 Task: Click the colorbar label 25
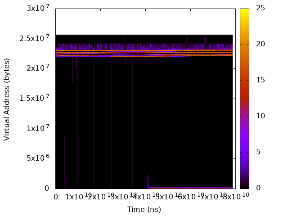[x=261, y=8]
